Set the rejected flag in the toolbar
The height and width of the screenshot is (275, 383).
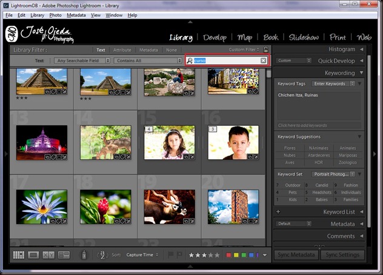point(179,255)
